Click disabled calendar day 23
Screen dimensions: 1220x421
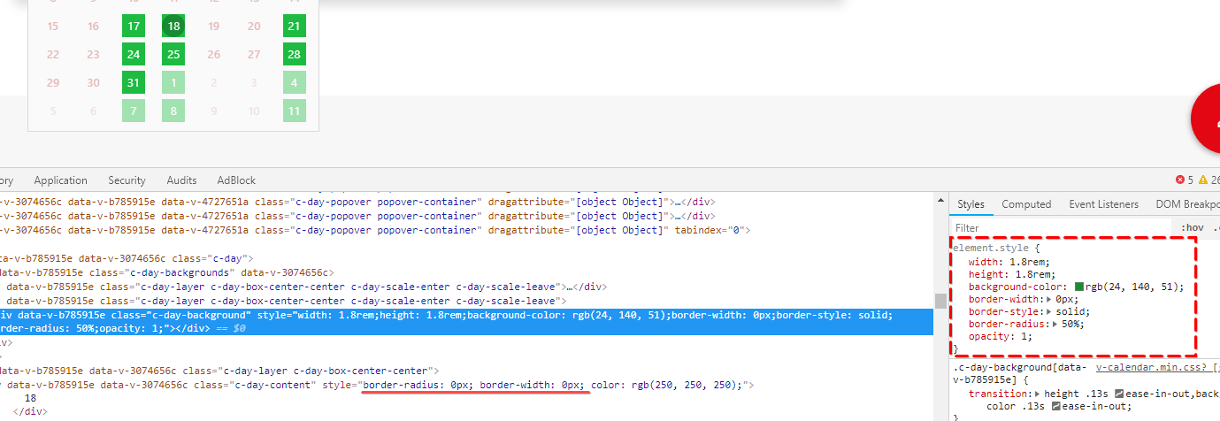(93, 55)
